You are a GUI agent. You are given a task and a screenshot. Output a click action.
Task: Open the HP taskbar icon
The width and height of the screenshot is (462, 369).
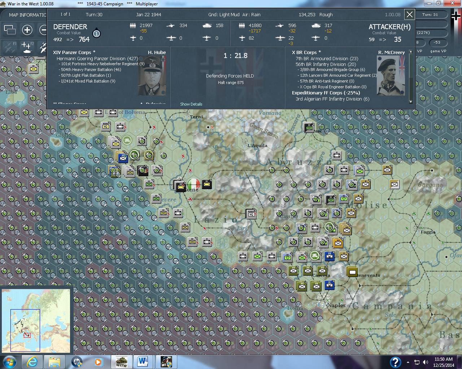click(x=77, y=361)
